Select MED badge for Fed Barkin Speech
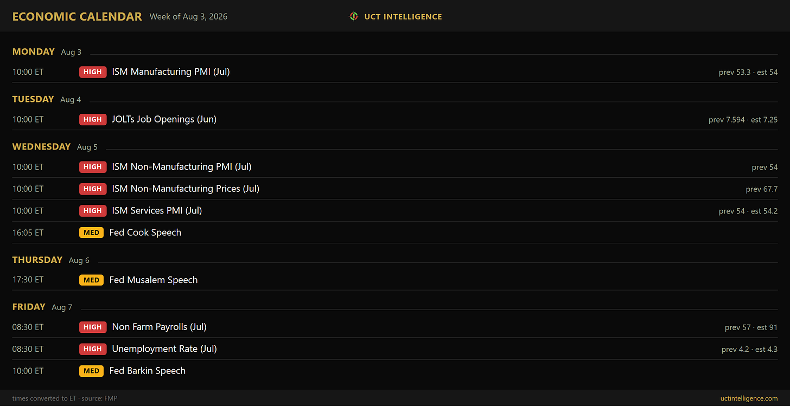 [91, 371]
